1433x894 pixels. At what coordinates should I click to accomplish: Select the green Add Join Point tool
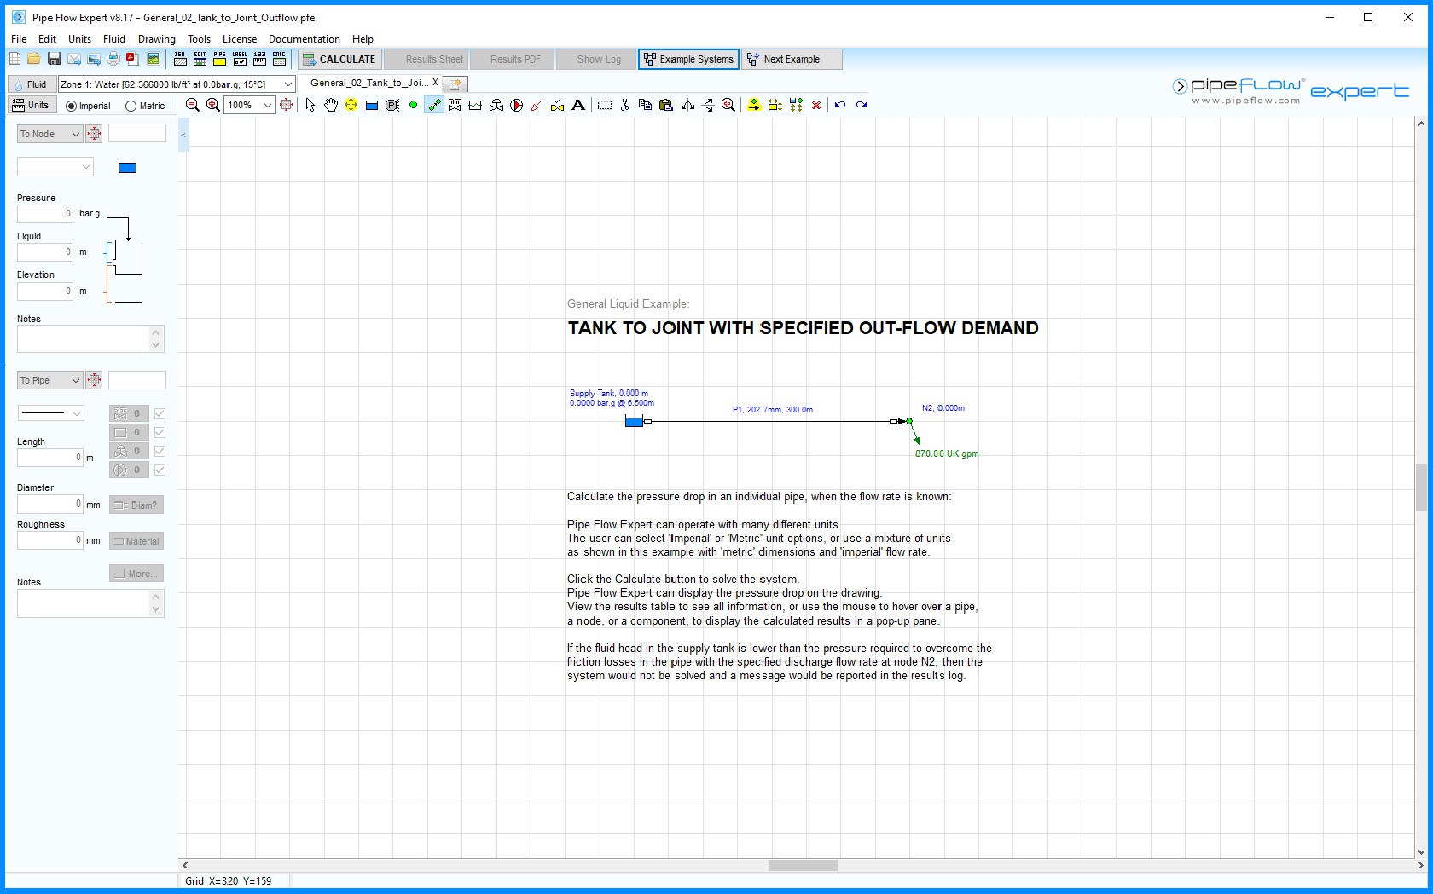pyautogui.click(x=413, y=105)
